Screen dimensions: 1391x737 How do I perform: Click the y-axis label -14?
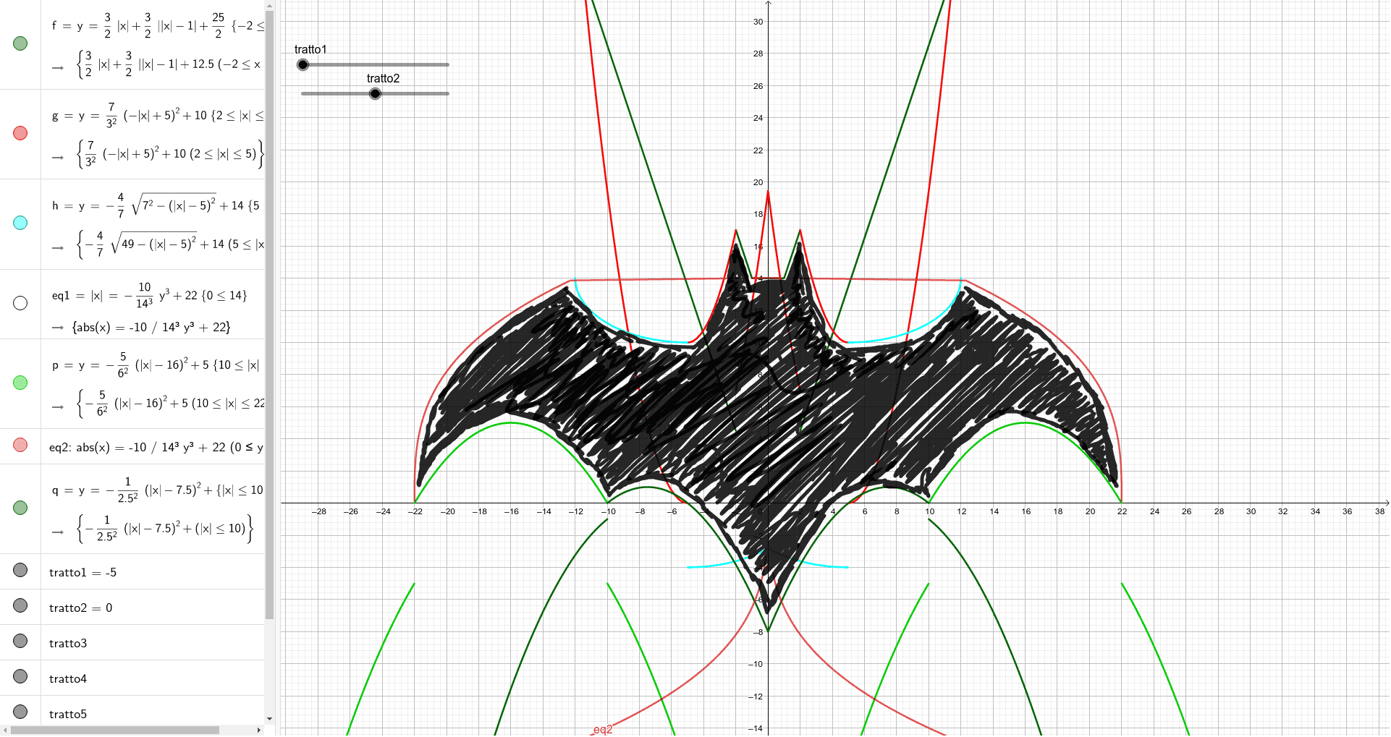pos(756,728)
